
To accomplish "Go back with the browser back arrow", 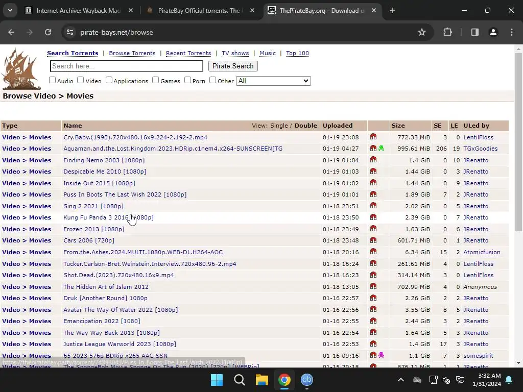I will pos(11,32).
